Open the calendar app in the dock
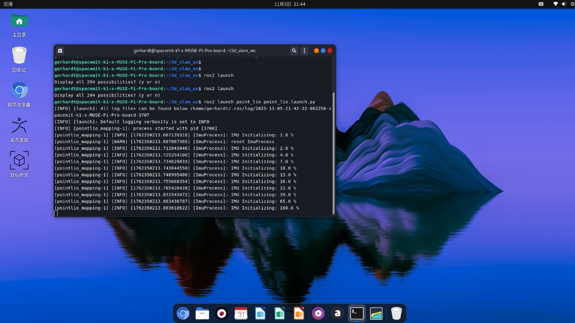575x323 pixels. click(241, 313)
